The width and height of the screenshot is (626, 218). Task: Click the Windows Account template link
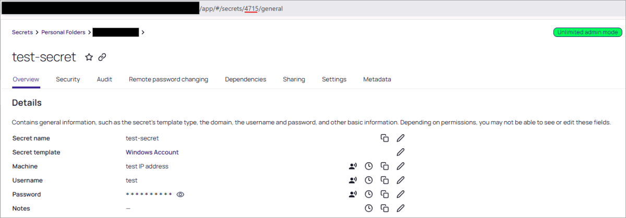152,152
